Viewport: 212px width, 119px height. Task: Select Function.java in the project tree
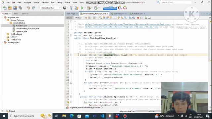(22, 26)
